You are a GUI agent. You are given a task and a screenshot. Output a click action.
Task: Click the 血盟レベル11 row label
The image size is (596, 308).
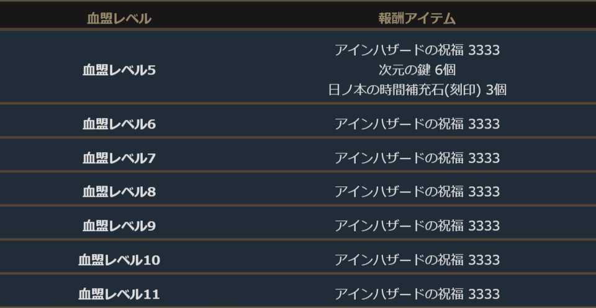(x=119, y=294)
